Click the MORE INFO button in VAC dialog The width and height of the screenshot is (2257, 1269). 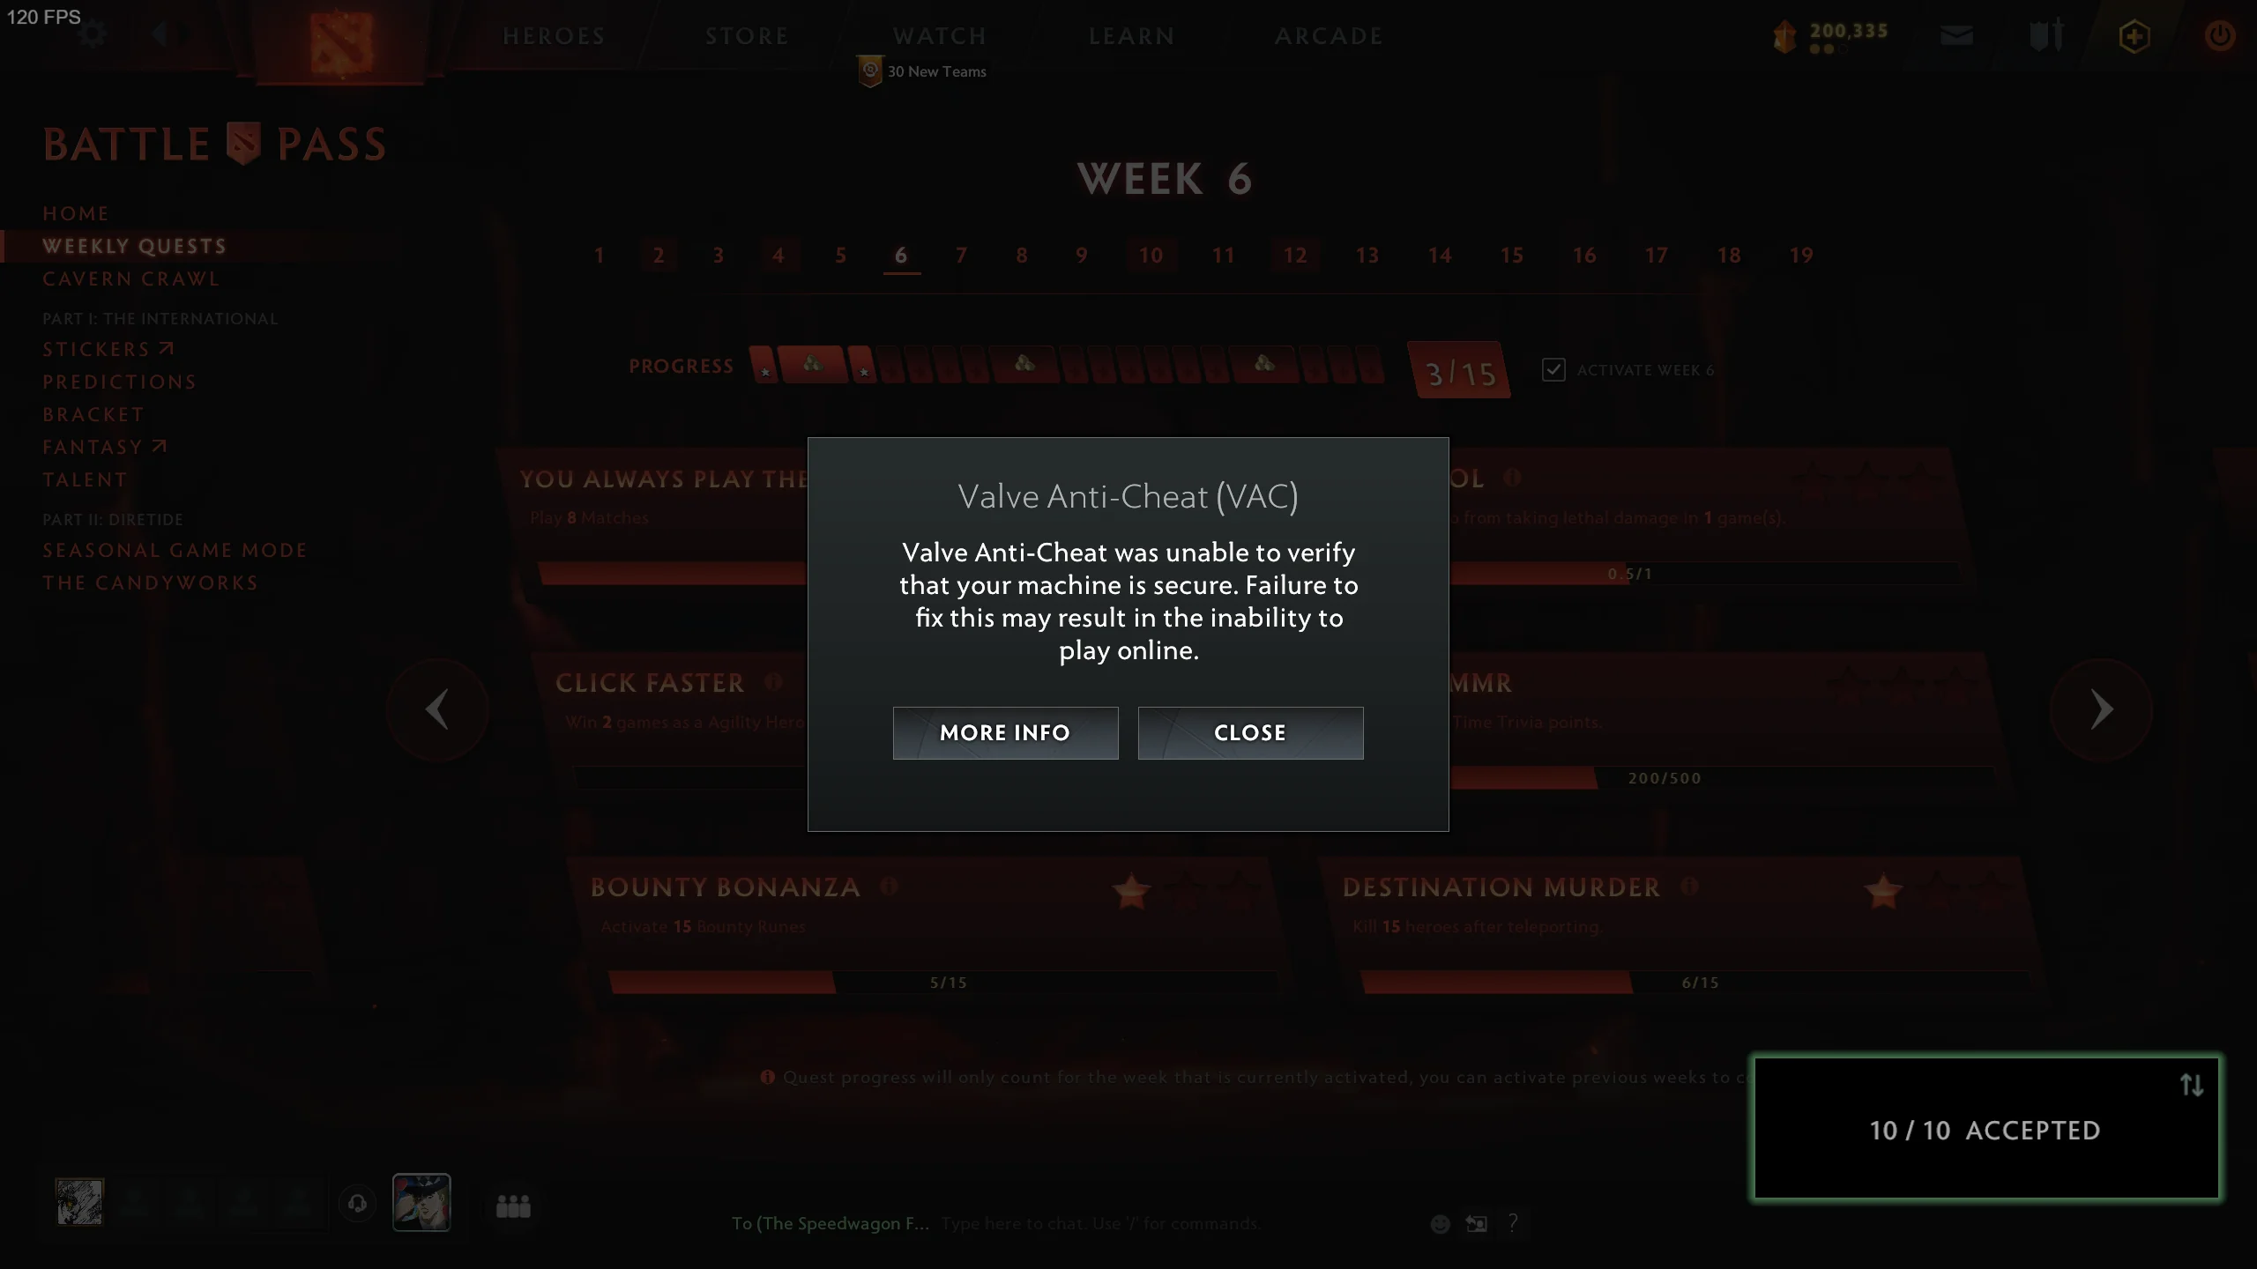tap(1006, 733)
